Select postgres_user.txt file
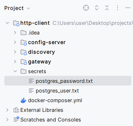The image size is (133, 126). coord(57,91)
